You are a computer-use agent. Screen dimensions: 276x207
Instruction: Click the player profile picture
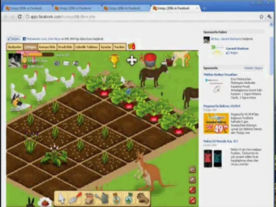pyautogui.click(x=15, y=60)
